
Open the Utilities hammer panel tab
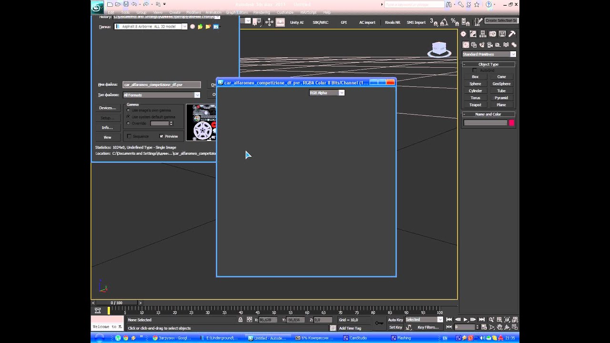point(512,34)
